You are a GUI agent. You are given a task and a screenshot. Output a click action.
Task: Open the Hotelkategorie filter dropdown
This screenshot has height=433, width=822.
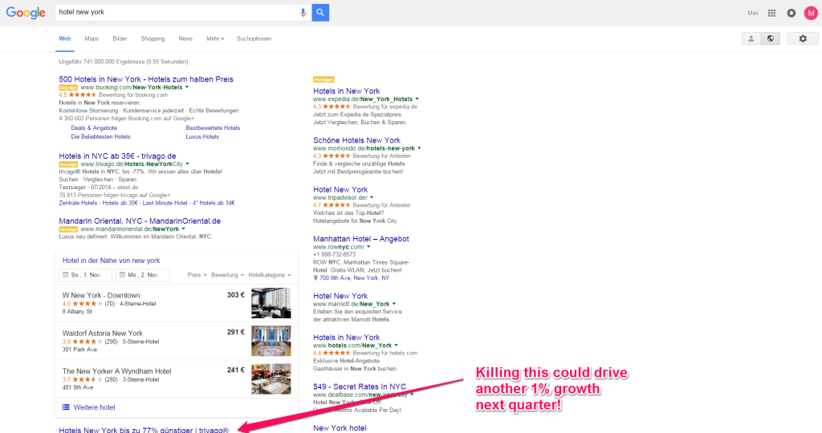point(270,275)
